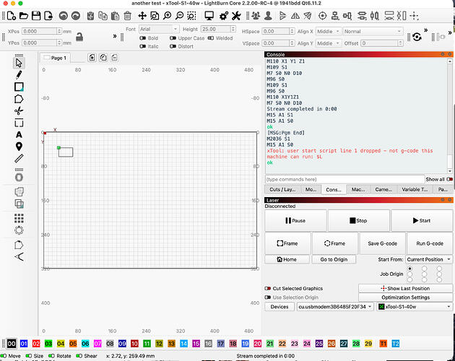
Task: Click Height value stepper arrows
Action: tap(233, 29)
